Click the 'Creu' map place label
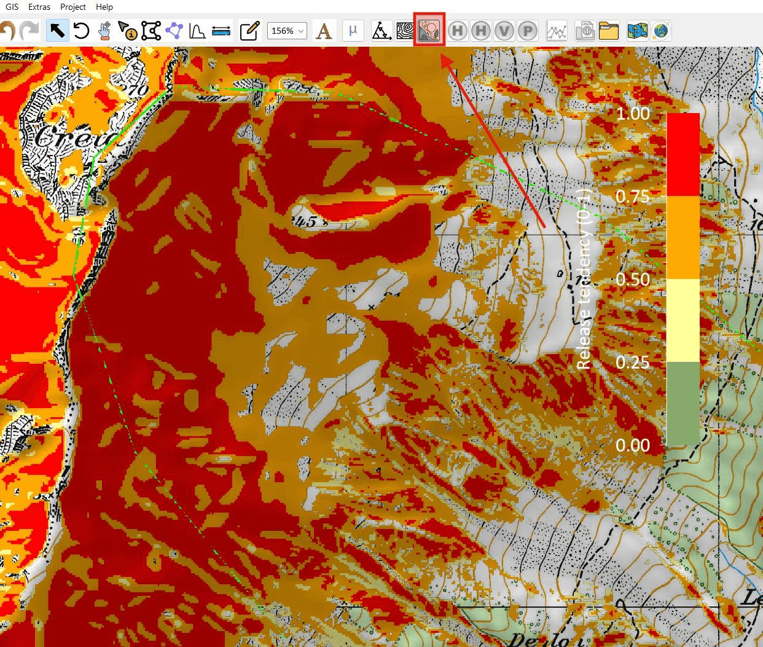This screenshot has width=763, height=647. [x=76, y=137]
